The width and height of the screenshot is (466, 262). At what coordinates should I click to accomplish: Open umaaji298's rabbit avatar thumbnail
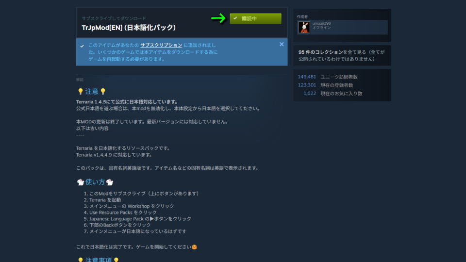[x=304, y=27]
